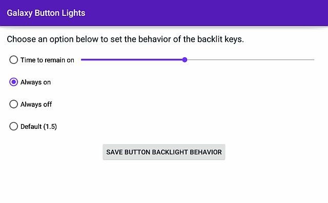Click the "Always on" text label

click(x=35, y=82)
